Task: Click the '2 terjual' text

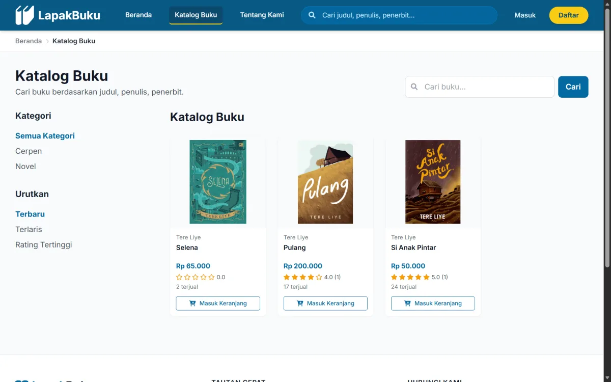Action: tap(187, 287)
